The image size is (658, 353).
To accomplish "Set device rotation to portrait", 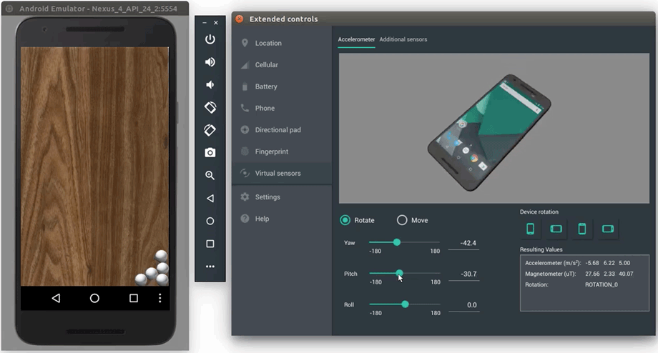I will click(531, 229).
